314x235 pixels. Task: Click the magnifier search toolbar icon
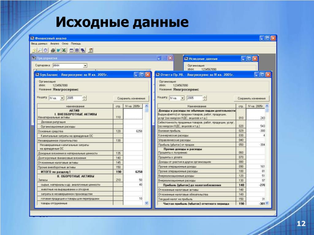coord(40,50)
